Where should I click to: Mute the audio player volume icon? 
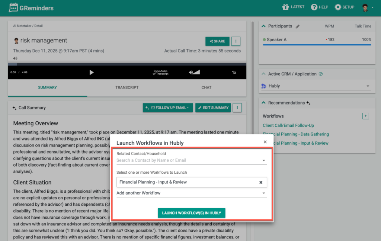pos(191,73)
